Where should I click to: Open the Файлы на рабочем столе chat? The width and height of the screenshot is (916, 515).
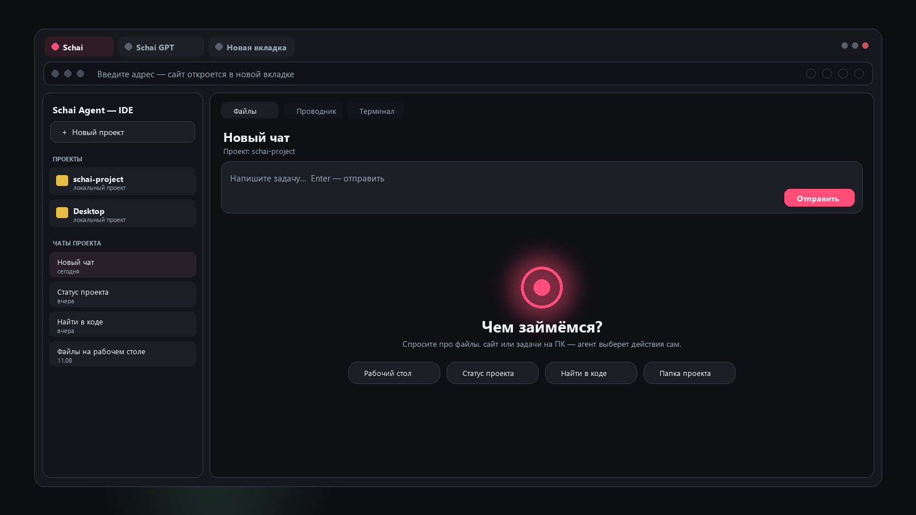[123, 354]
